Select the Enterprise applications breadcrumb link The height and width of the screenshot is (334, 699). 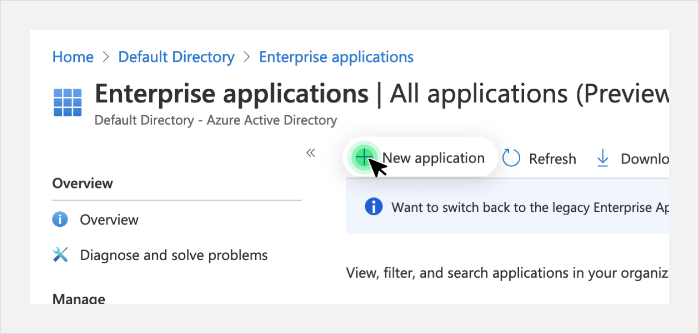[336, 57]
